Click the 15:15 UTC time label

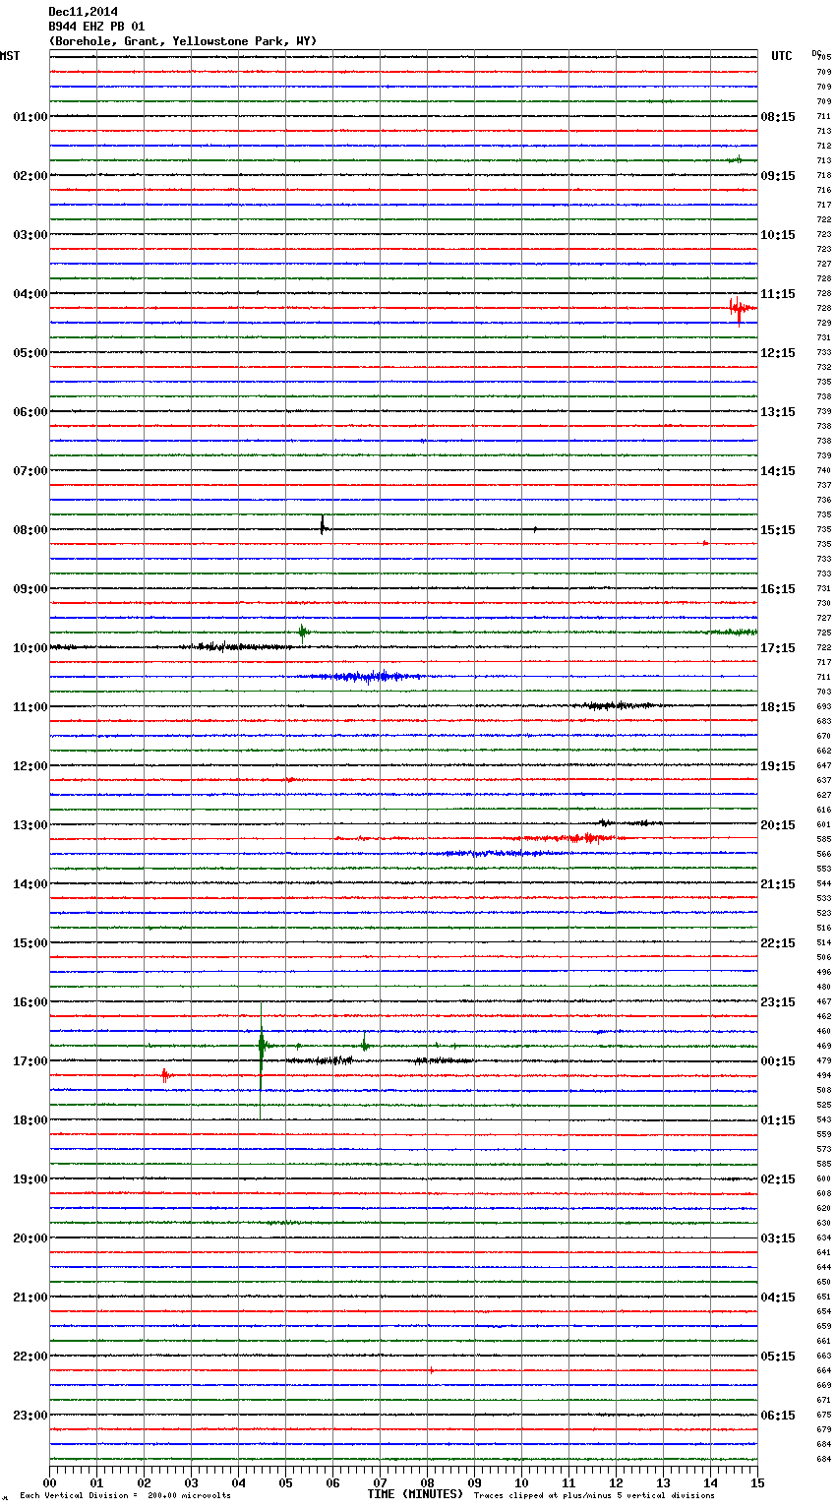(778, 530)
